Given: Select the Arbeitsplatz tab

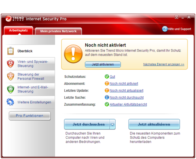Looking at the screenshot, I should click(x=18, y=30).
